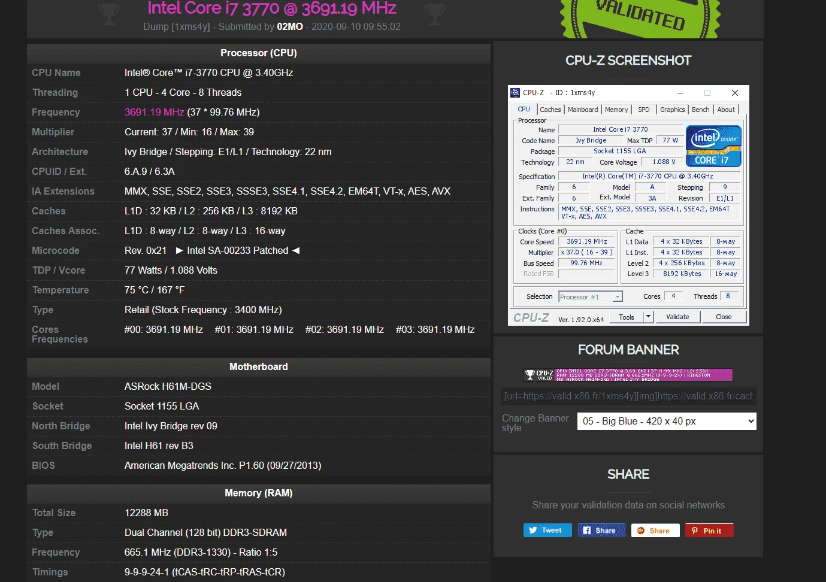Show the About tab in CPU-Z
The width and height of the screenshot is (826, 582).
click(x=726, y=110)
